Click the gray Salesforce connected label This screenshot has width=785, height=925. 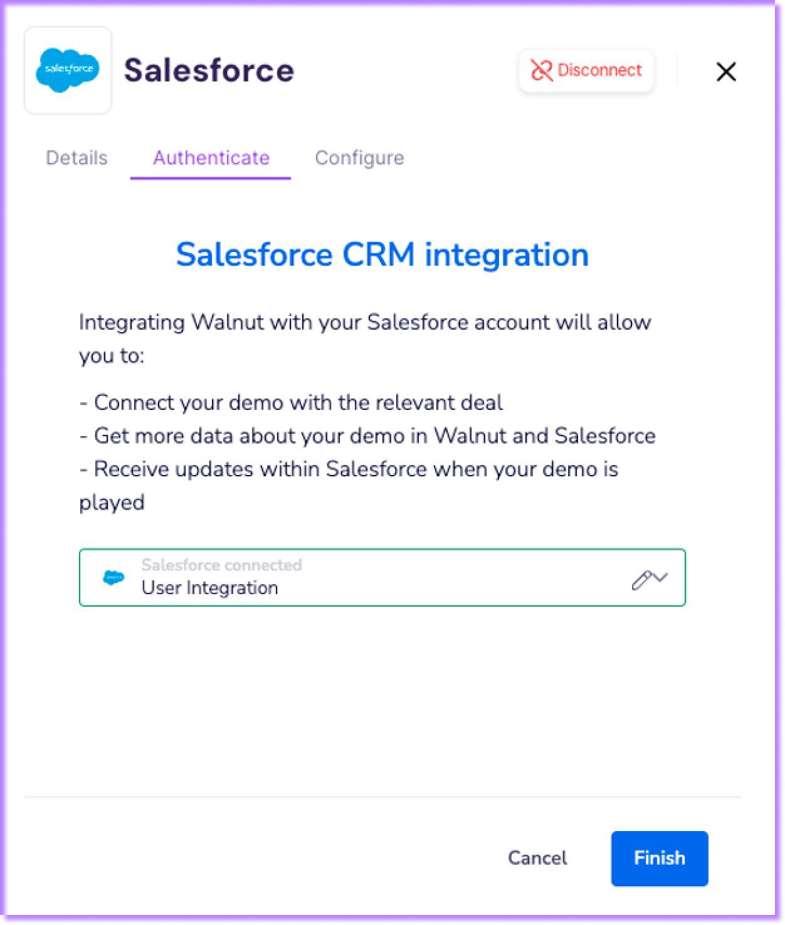coord(222,565)
